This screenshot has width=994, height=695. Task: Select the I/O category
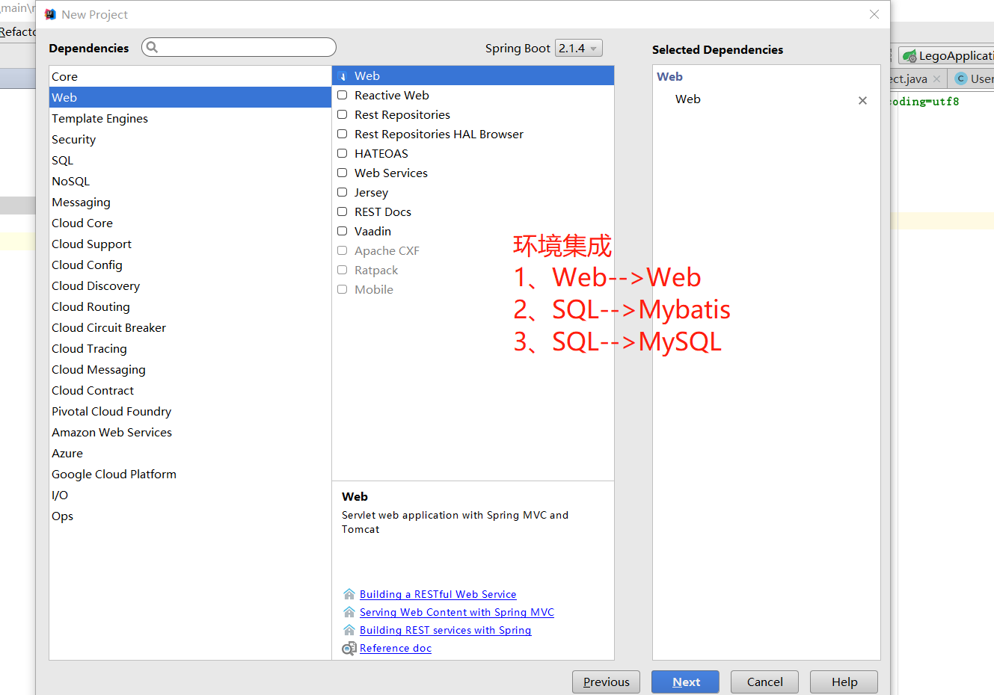[x=190, y=495]
